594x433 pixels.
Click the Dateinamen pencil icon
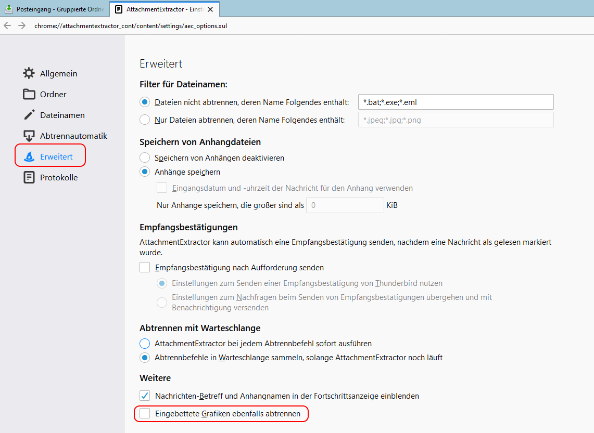tap(29, 115)
